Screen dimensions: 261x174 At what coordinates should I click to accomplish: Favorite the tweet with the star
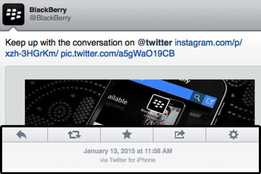pos(127,135)
